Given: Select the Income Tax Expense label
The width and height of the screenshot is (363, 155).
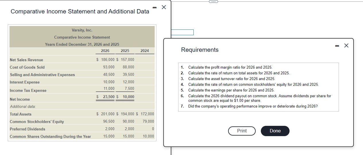Looking at the screenshot, I should pyautogui.click(x=28, y=90).
